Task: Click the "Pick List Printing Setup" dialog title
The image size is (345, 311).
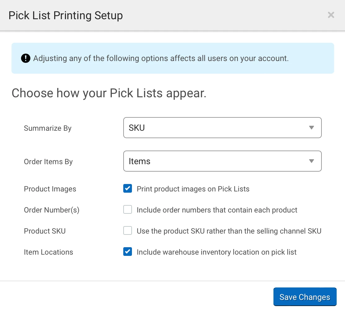Action: (66, 15)
